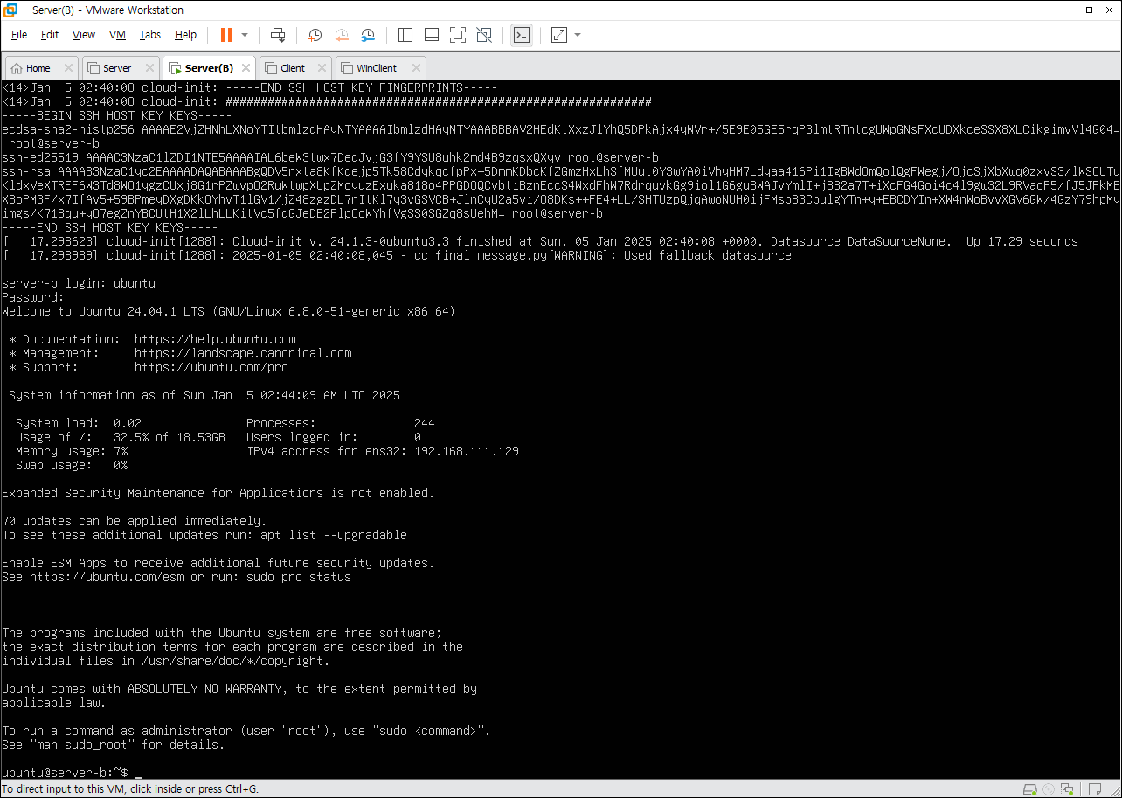Click the https://landscape.canonical.com text
Viewport: 1122px width, 798px height.
[243, 353]
